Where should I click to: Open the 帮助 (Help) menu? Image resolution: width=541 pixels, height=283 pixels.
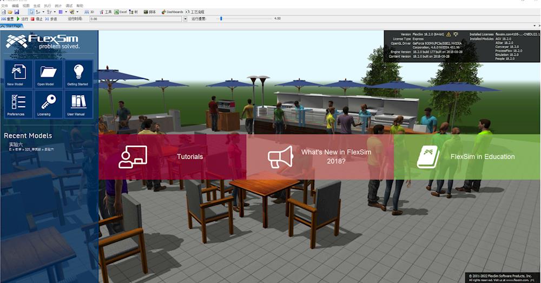pos(80,5)
